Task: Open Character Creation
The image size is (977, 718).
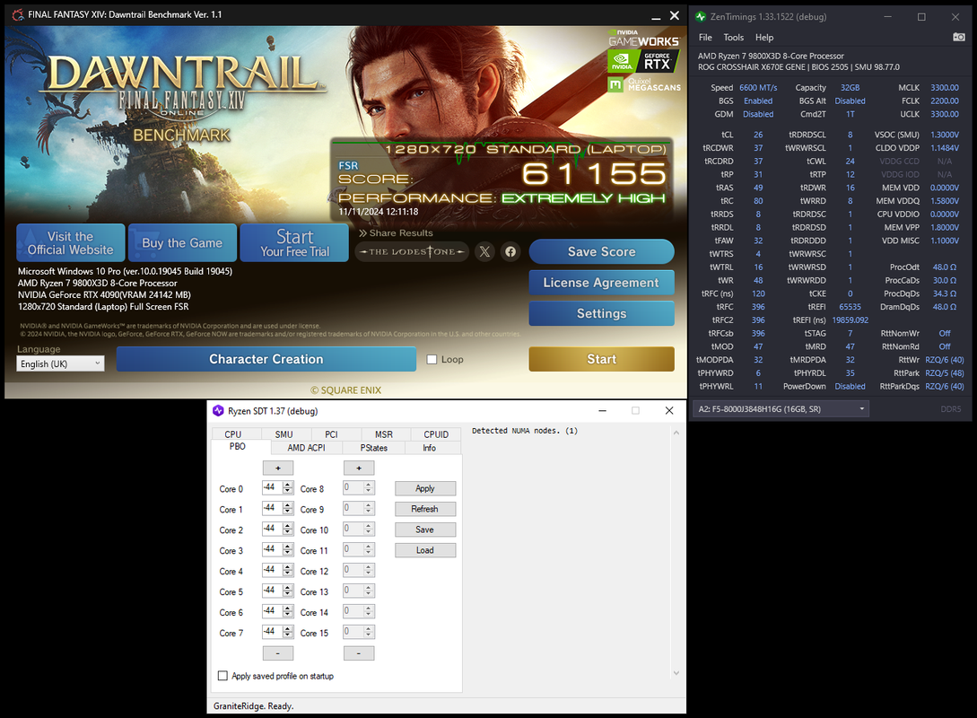Action: point(266,359)
